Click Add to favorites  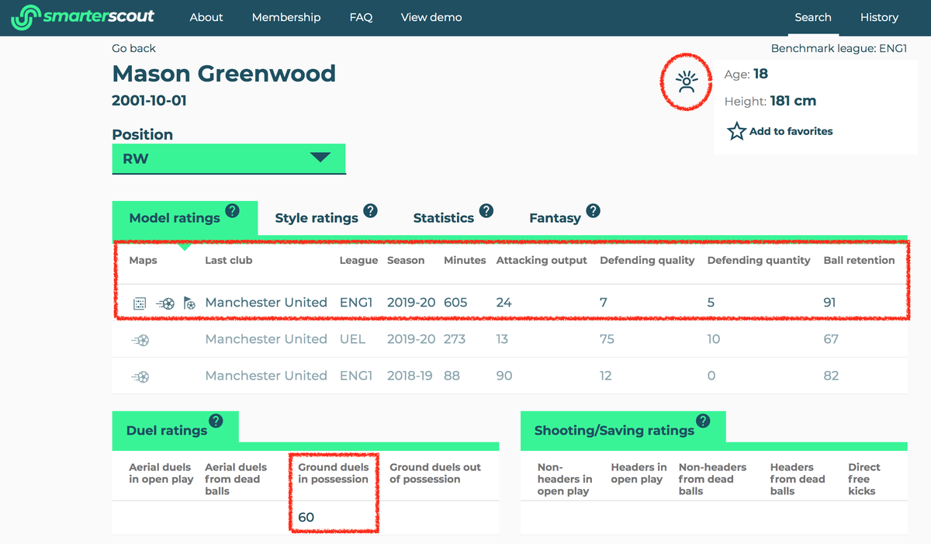[x=791, y=131]
